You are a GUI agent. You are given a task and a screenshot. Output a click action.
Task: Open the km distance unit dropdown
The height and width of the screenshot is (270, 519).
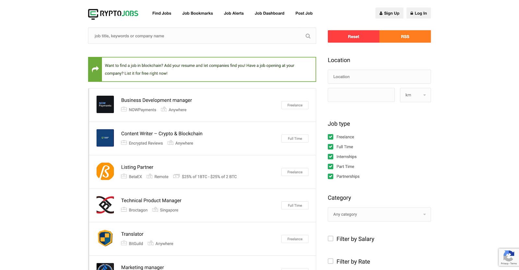coord(415,95)
